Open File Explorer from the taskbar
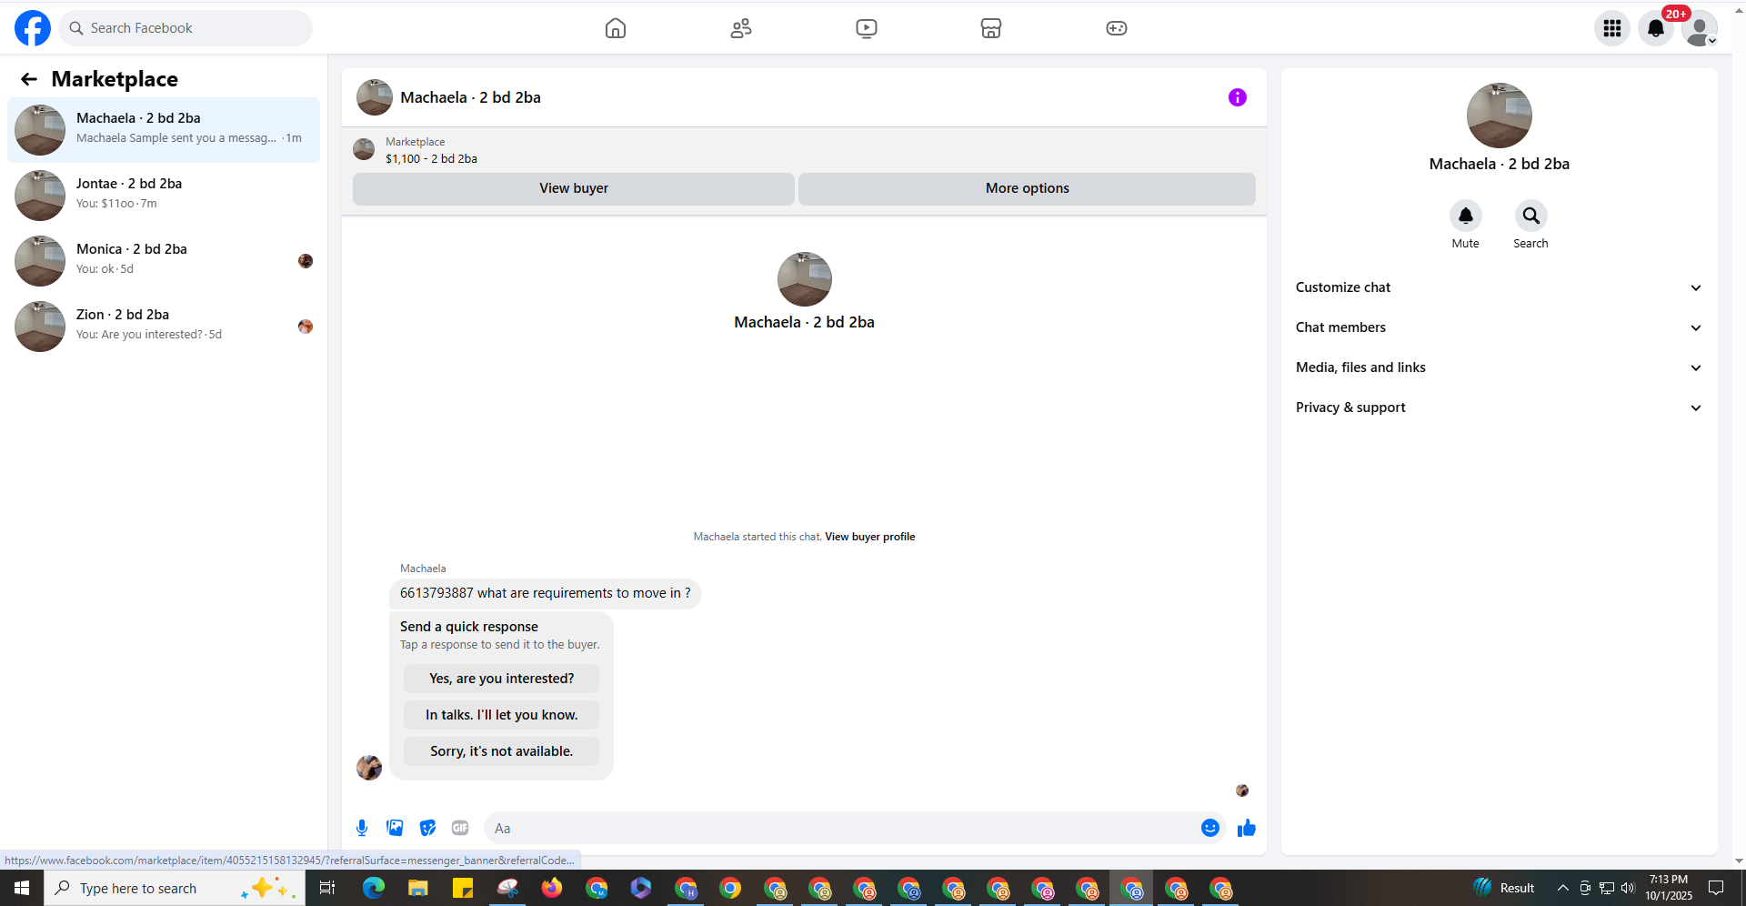The width and height of the screenshot is (1746, 906). pos(418,888)
